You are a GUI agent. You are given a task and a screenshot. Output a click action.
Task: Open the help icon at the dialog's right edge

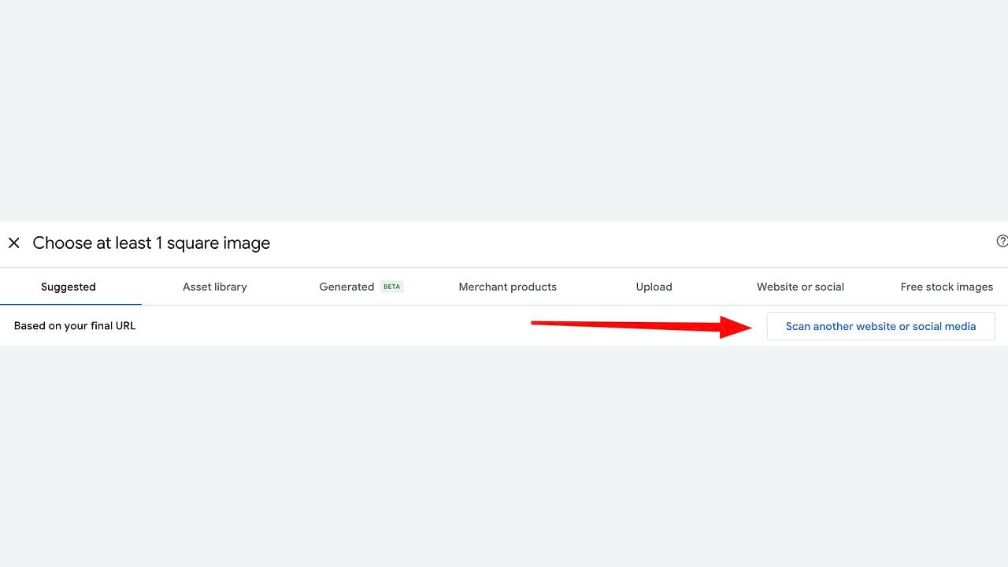(1002, 242)
